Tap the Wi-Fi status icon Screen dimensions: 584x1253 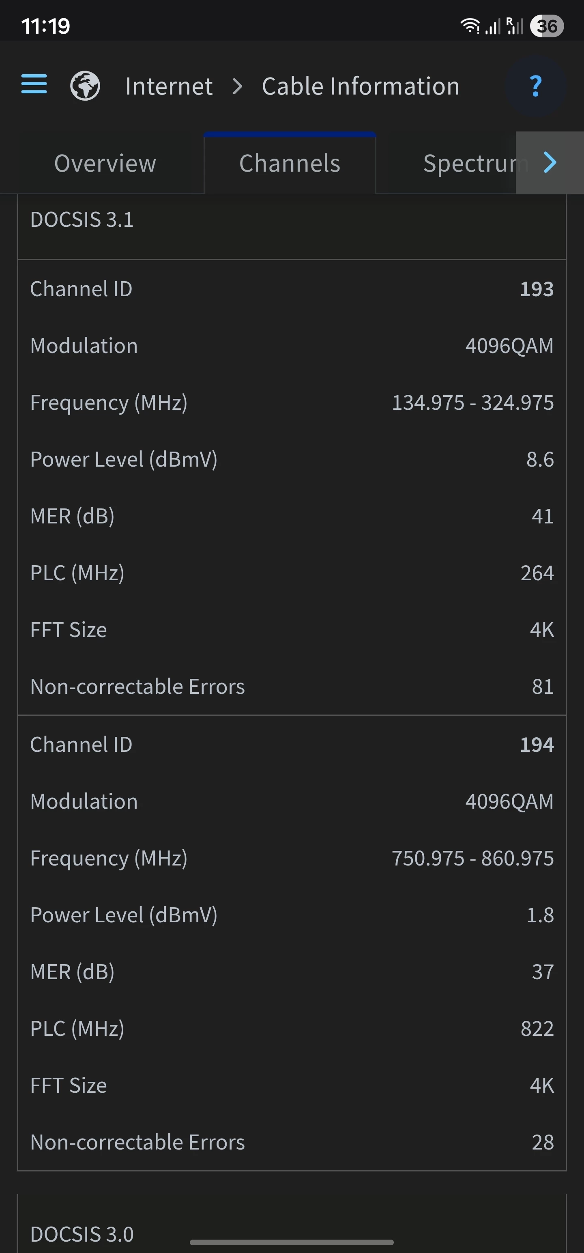coord(470,26)
